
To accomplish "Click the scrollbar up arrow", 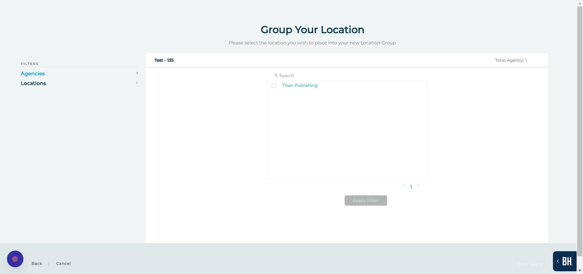I will click(x=580, y=3).
